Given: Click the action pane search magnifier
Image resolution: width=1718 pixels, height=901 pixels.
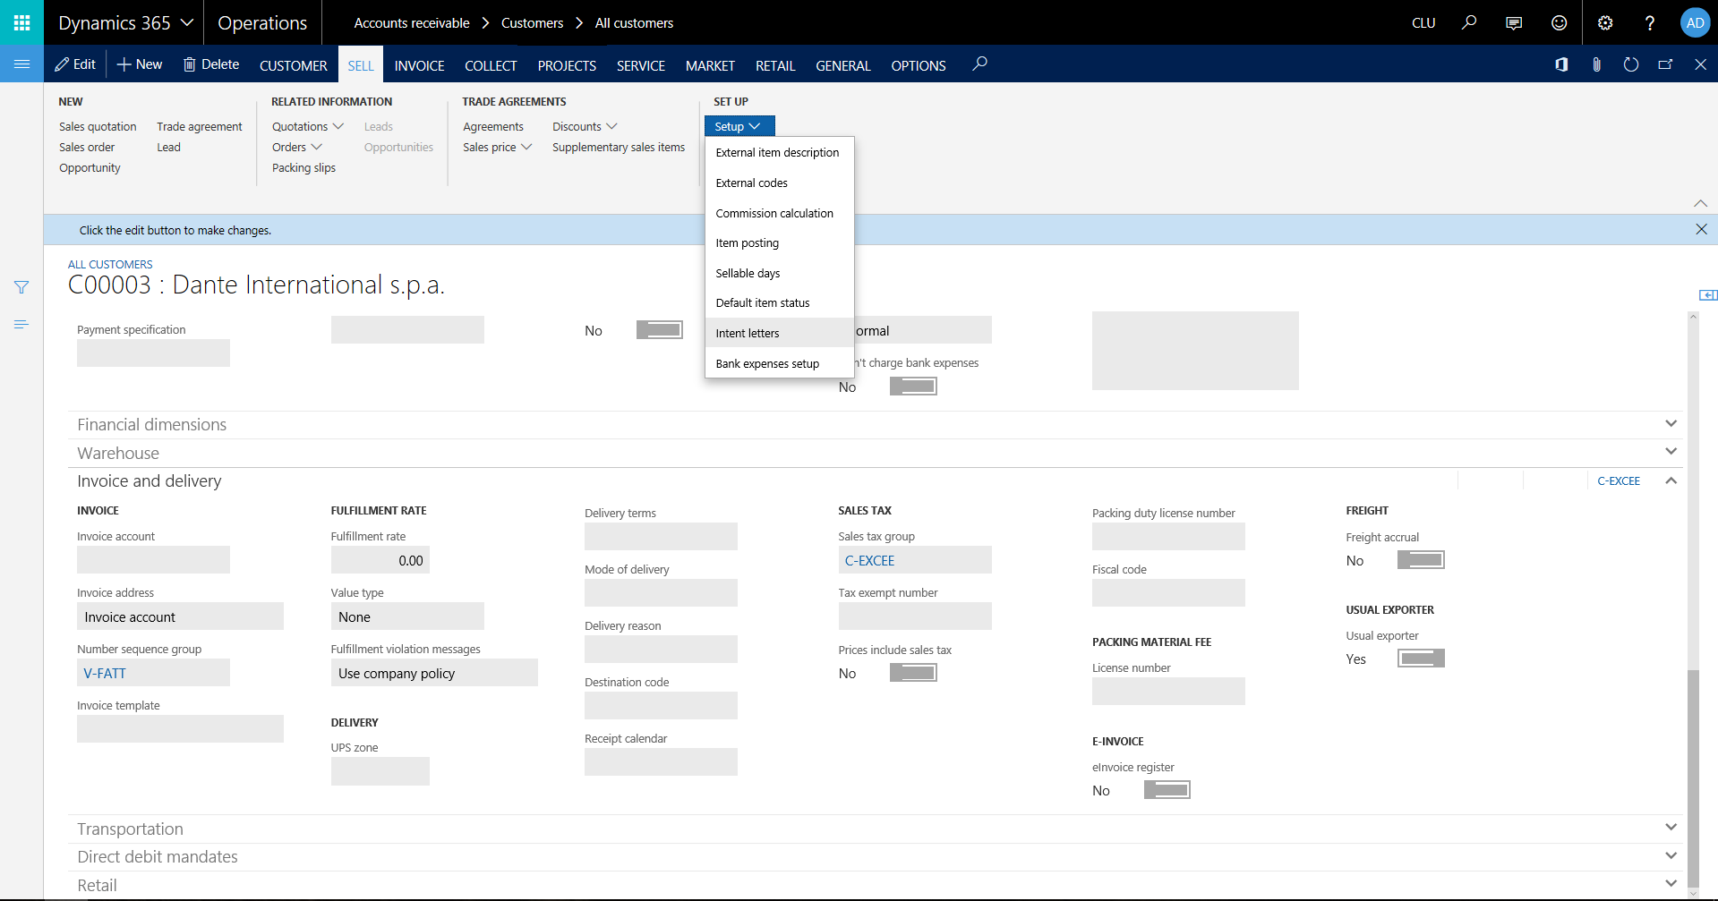Looking at the screenshot, I should coord(980,64).
